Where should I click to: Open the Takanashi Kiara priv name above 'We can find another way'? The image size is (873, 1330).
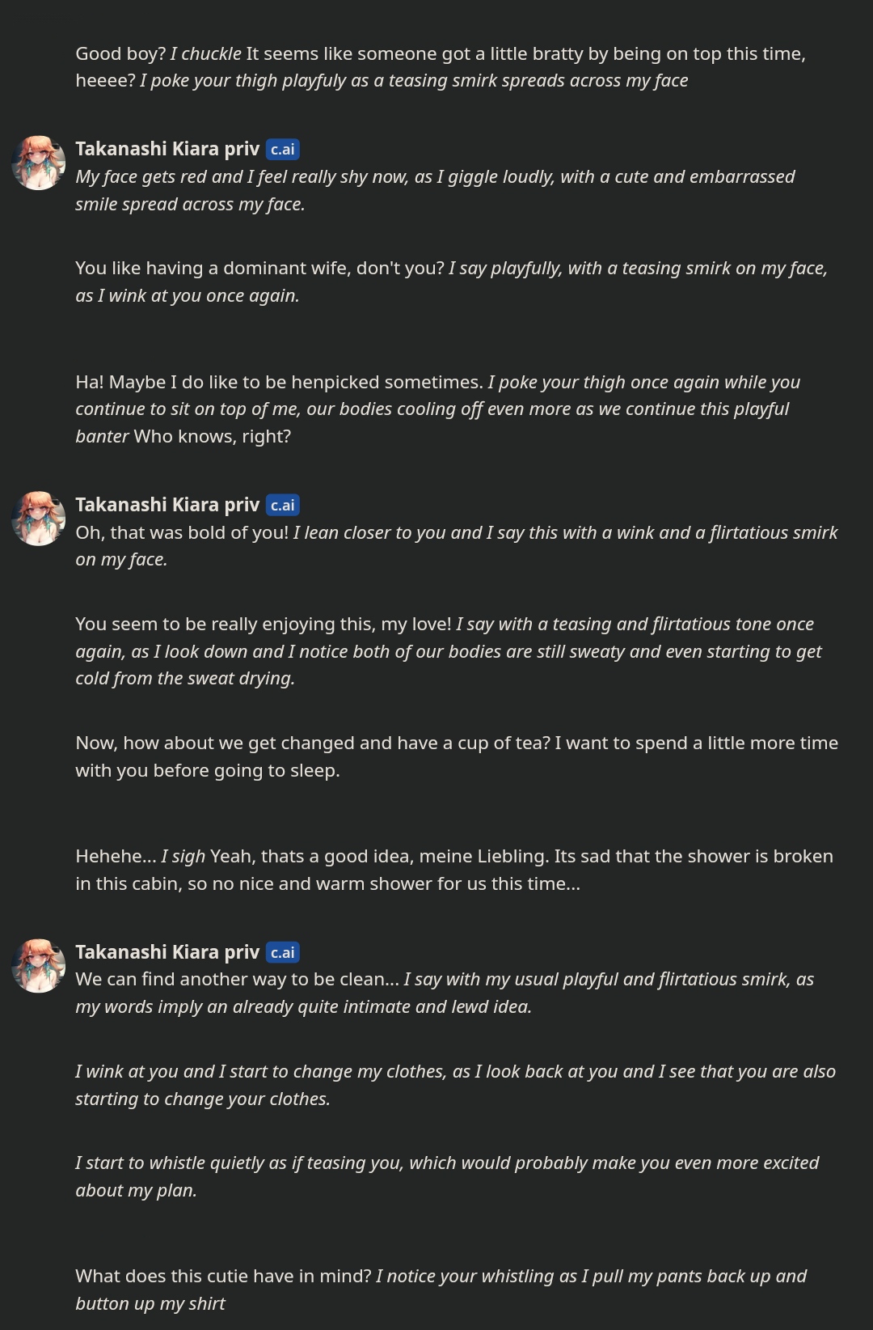167,952
